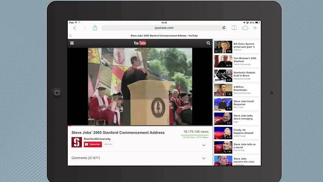Open YouTube search magnifier
Image resolution: width=323 pixels, height=182 pixels.
click(208, 43)
